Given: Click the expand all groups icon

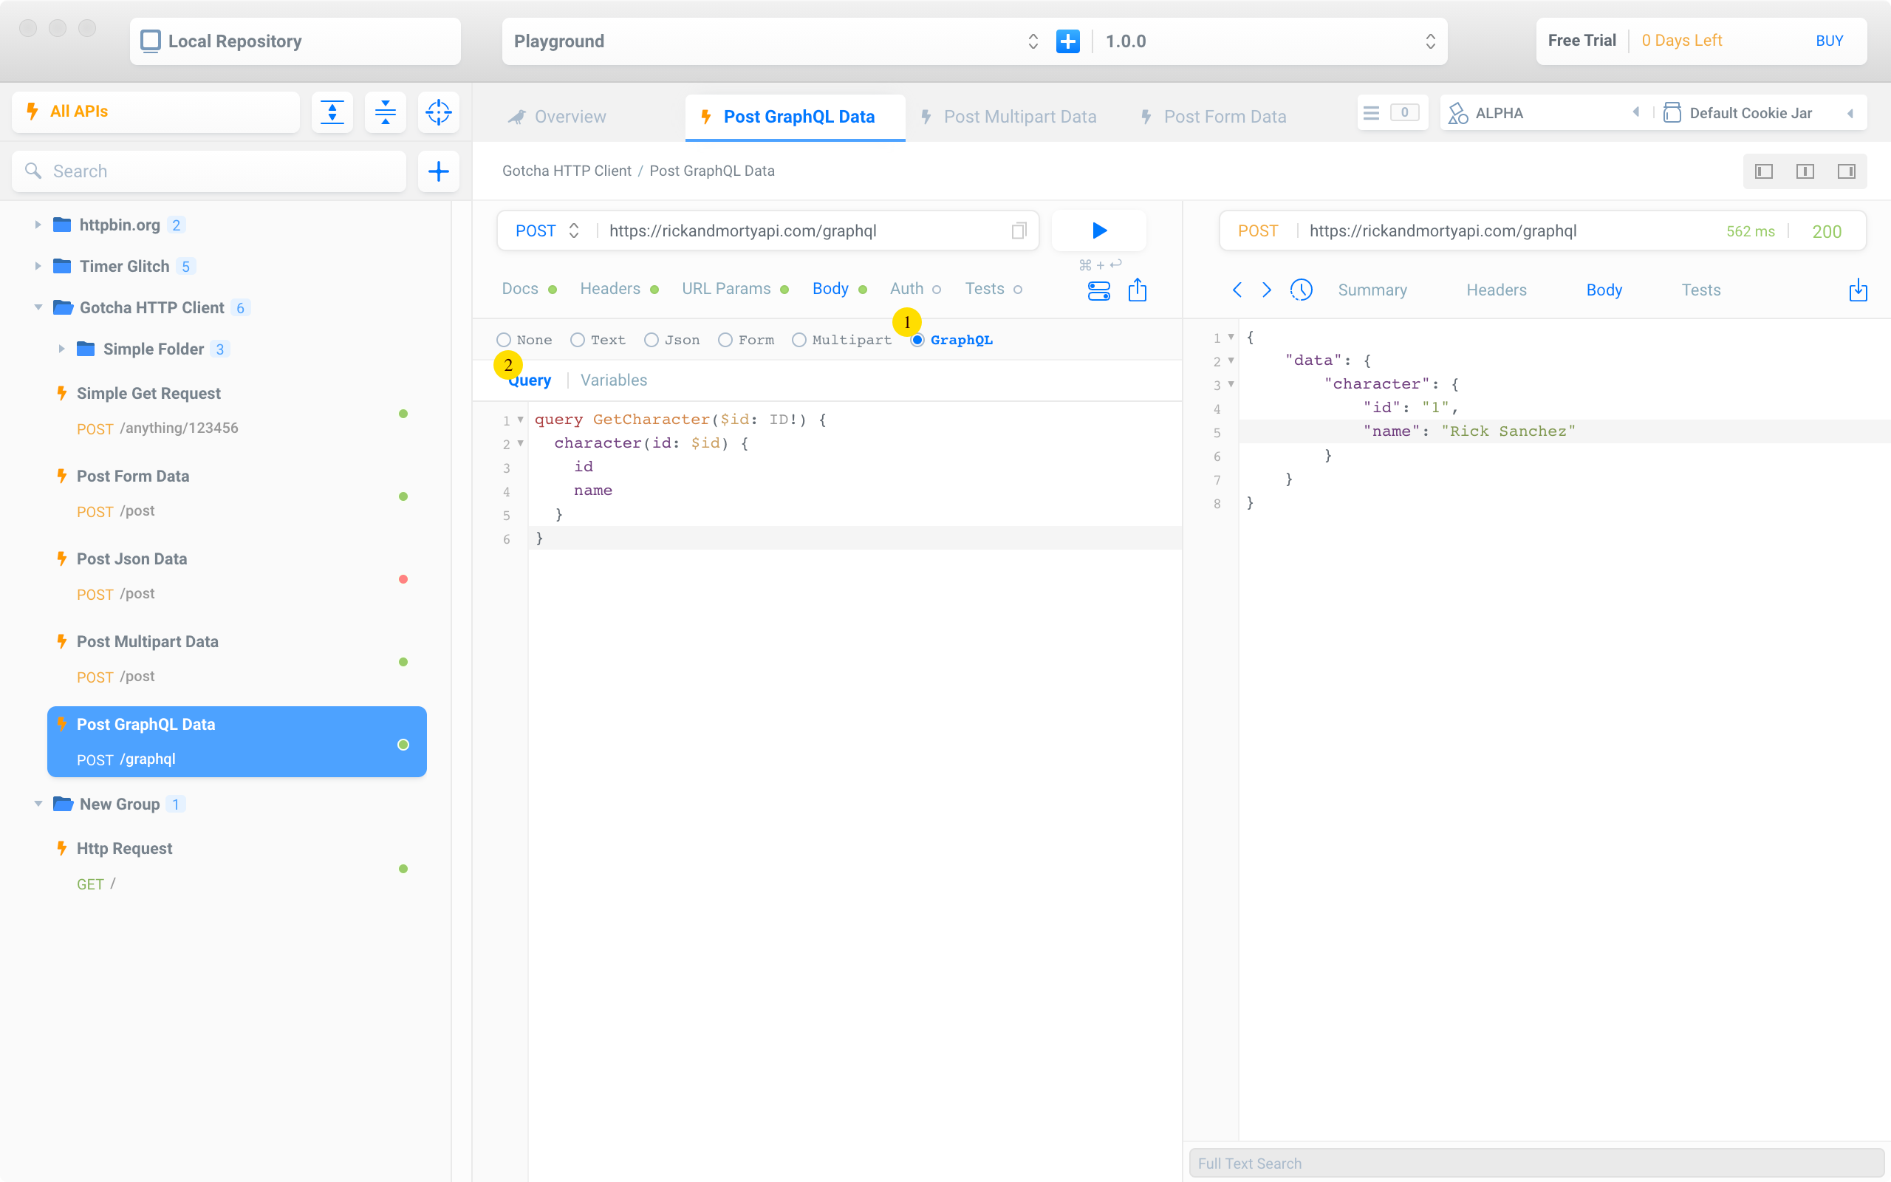Looking at the screenshot, I should pyautogui.click(x=332, y=112).
